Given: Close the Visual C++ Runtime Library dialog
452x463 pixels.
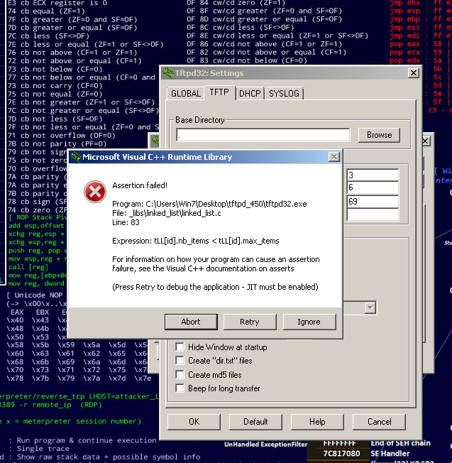Looking at the screenshot, I should (334, 157).
